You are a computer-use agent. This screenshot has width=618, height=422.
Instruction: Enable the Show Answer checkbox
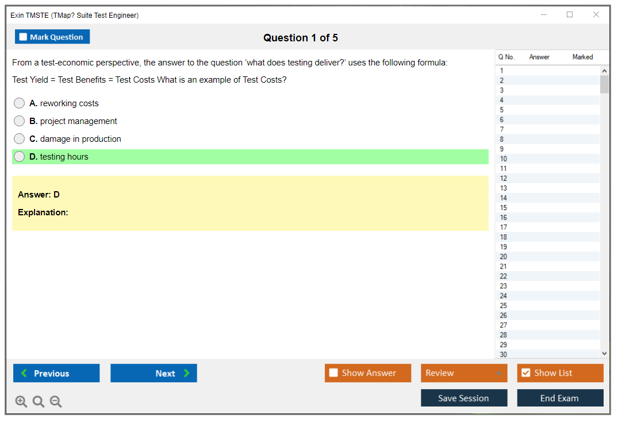pyautogui.click(x=333, y=373)
